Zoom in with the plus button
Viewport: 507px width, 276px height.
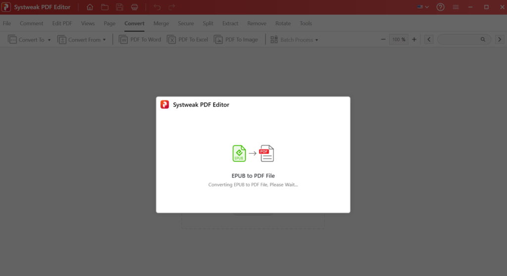pos(414,40)
